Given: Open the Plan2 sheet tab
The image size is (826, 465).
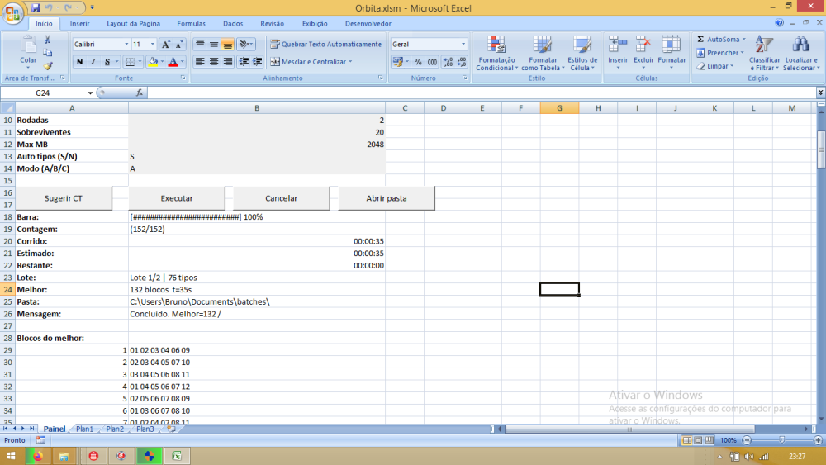Looking at the screenshot, I should tap(115, 429).
